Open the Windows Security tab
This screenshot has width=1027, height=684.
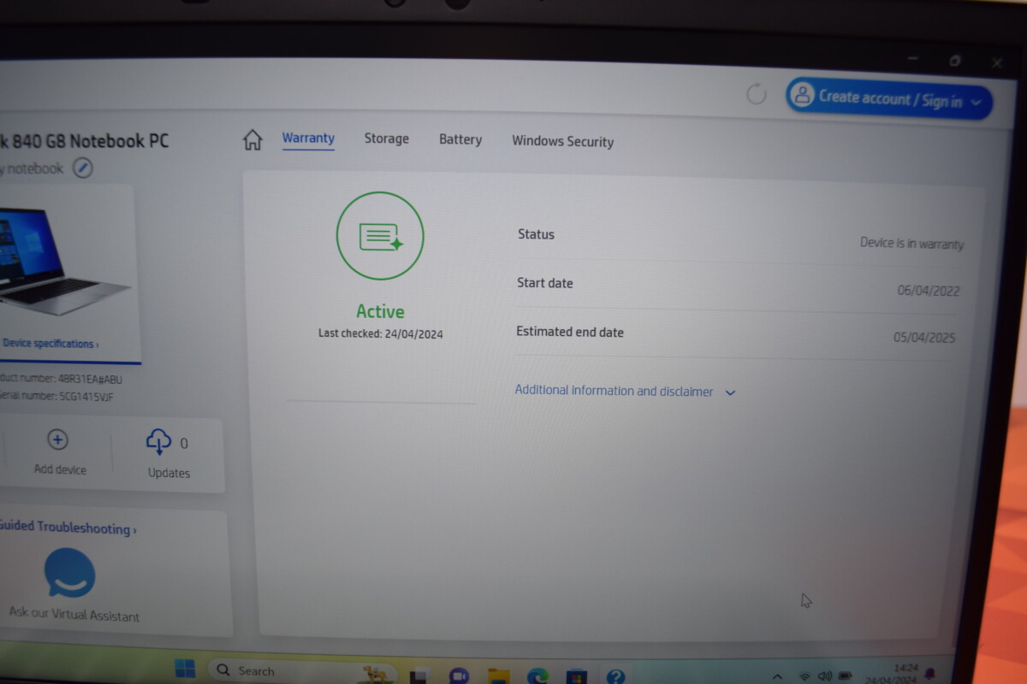(562, 141)
